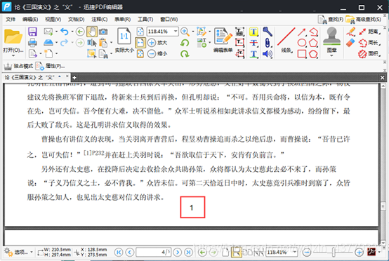Go to the next page

[x=177, y=253]
